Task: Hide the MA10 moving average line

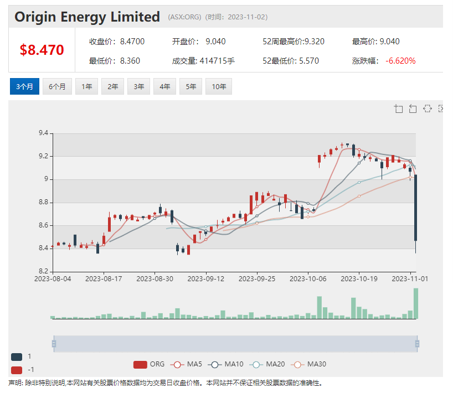Action: pyautogui.click(x=228, y=364)
